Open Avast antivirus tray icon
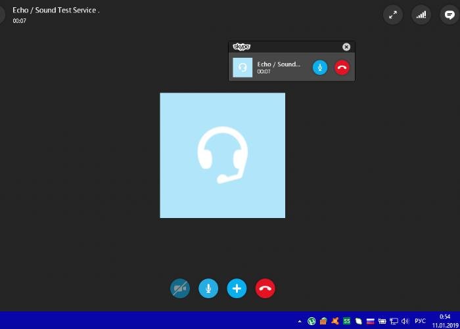This screenshot has height=329, width=460. pyautogui.click(x=335, y=321)
